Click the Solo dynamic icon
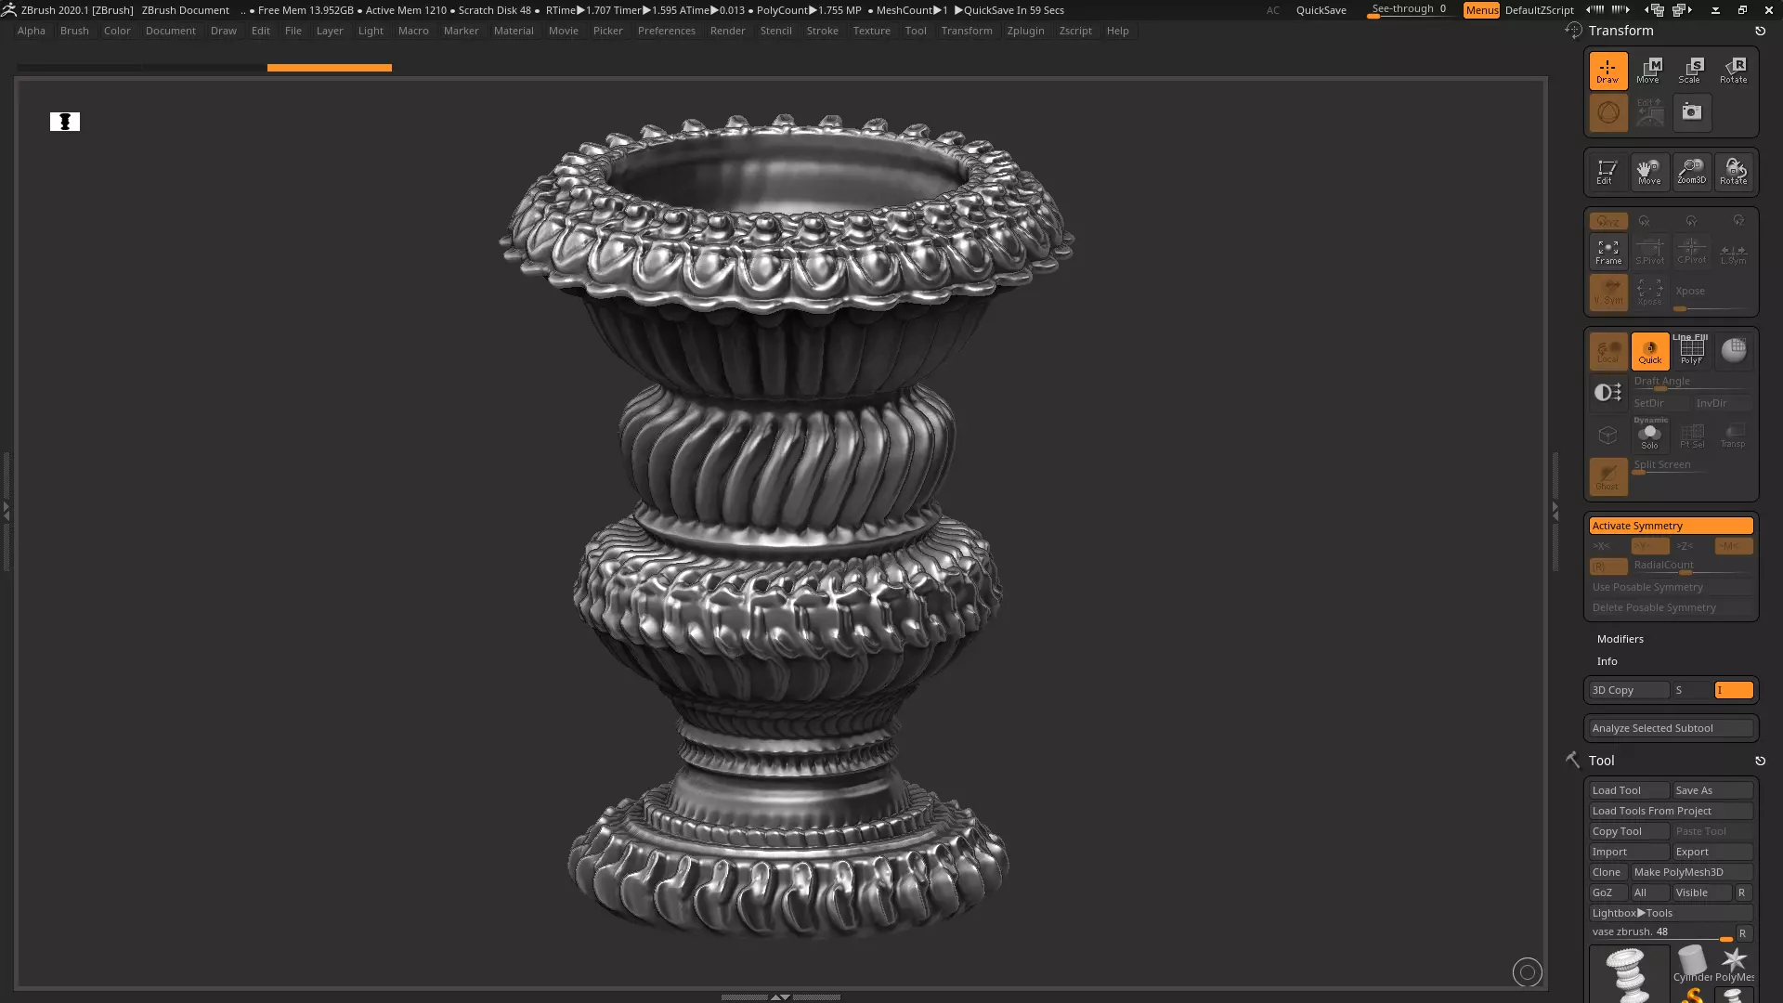The width and height of the screenshot is (1783, 1003). [x=1649, y=436]
